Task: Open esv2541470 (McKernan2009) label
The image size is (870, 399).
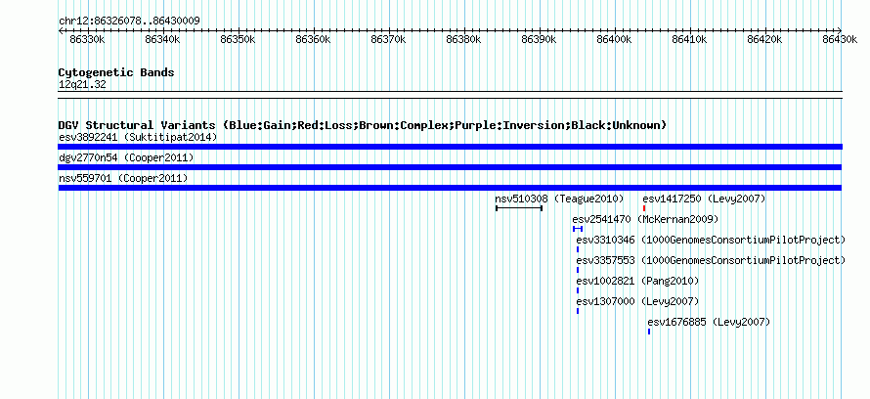Action: click(645, 219)
